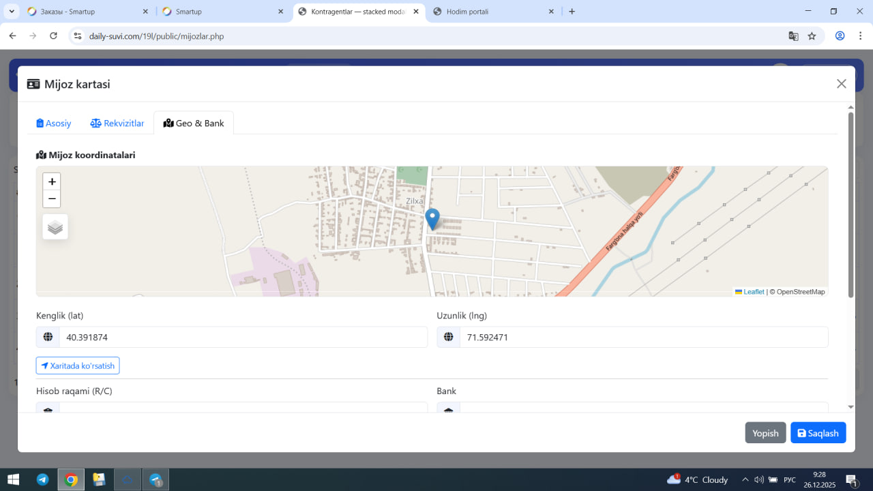Click the Google Translate icon in address bar
Image resolution: width=873 pixels, height=491 pixels.
click(x=793, y=36)
